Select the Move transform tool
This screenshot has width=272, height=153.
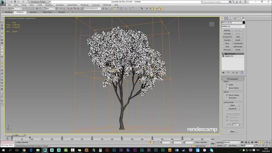coord(37,8)
